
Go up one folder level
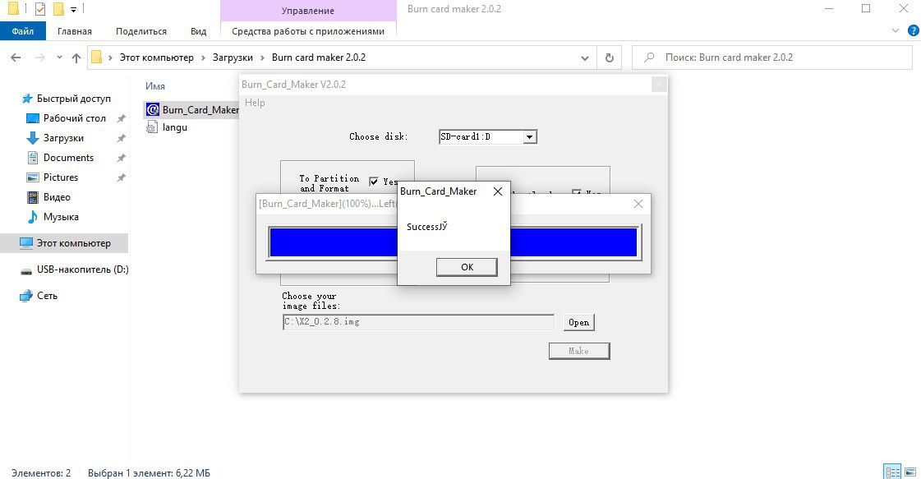[76, 58]
